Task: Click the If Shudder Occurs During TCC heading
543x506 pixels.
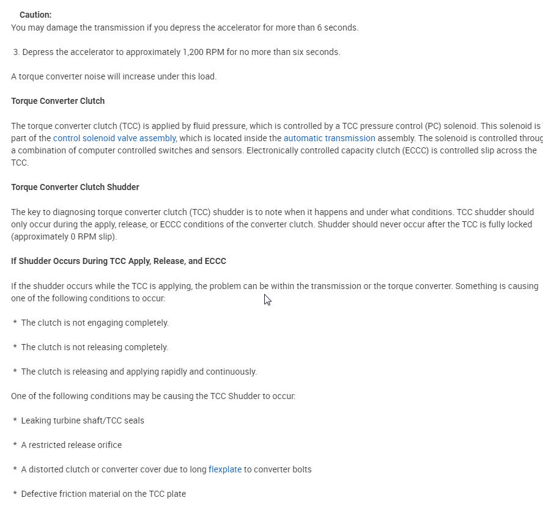Action: coord(118,261)
